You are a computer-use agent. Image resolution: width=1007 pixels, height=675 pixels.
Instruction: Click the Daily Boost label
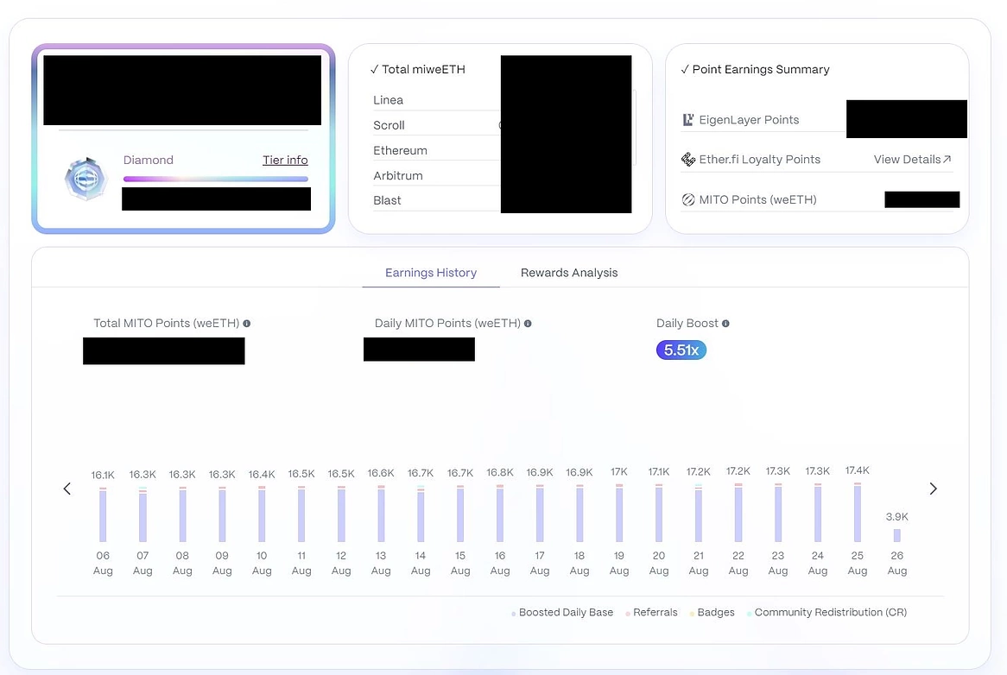687,324
